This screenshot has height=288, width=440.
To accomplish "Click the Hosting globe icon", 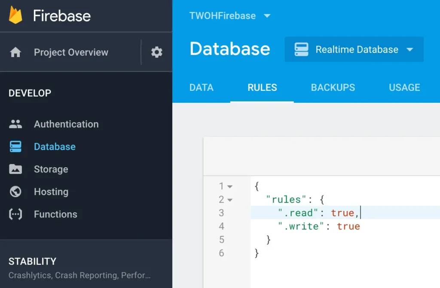I will click(x=15, y=192).
